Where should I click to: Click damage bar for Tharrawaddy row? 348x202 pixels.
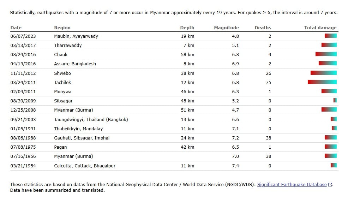tap(329, 45)
